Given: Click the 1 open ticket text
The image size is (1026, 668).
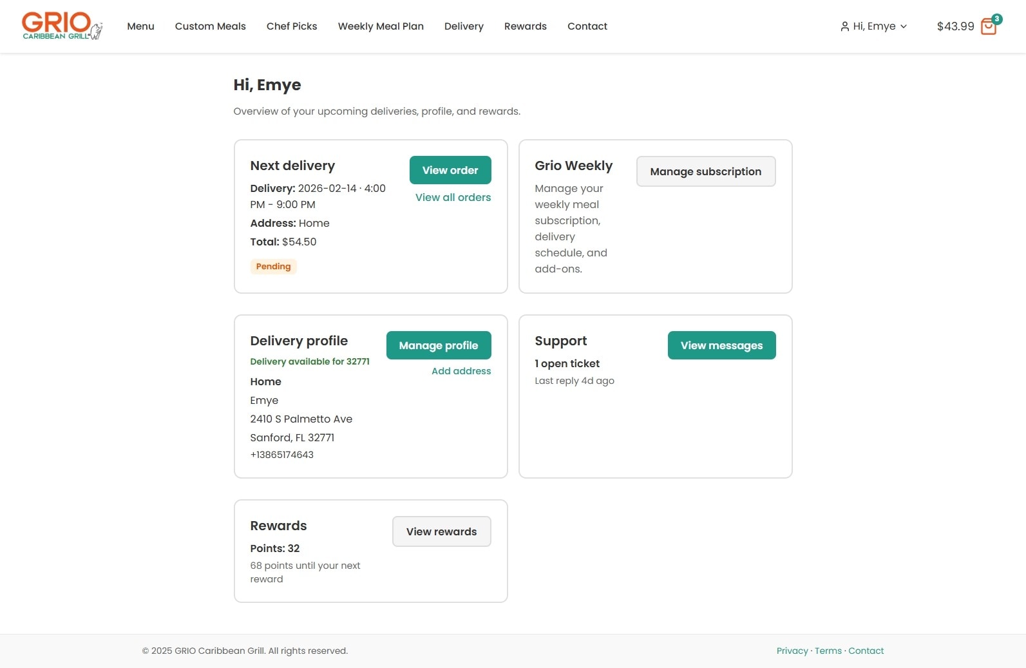Looking at the screenshot, I should coord(567,363).
